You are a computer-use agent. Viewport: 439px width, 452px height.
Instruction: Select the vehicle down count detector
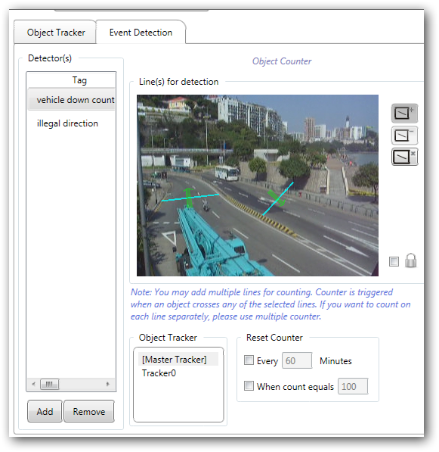(x=71, y=100)
